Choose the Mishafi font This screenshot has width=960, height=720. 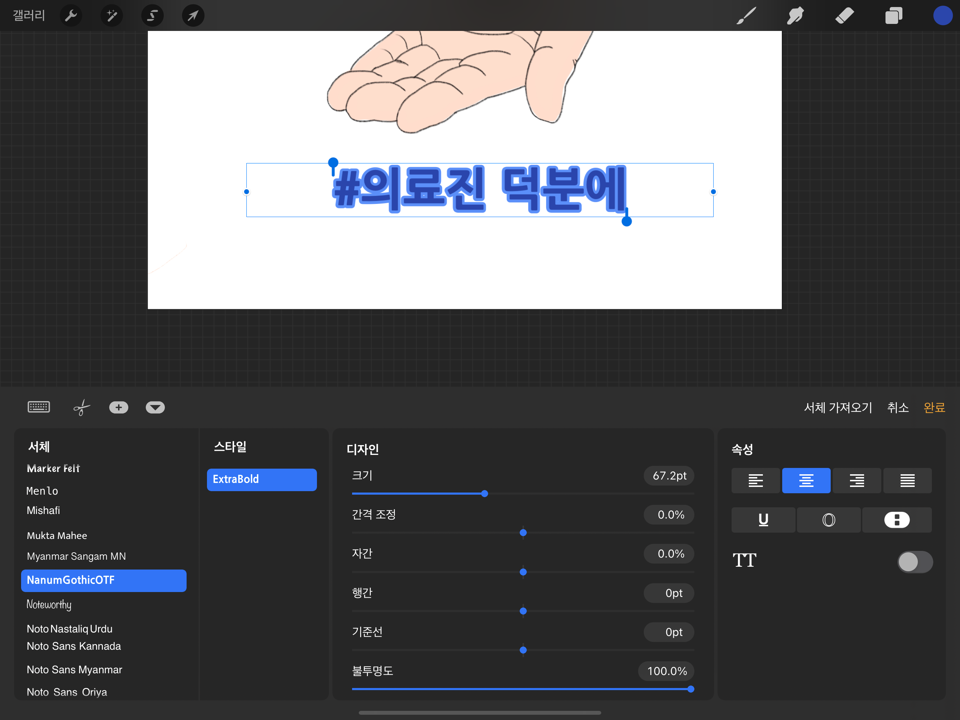[x=44, y=510]
